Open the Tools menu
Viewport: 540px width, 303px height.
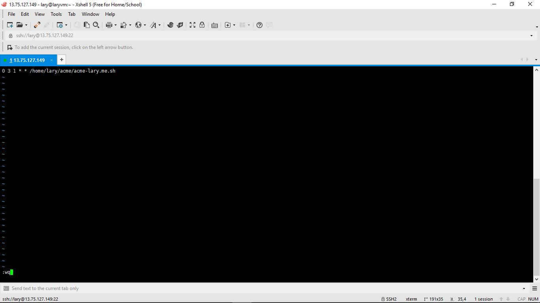coord(56,14)
